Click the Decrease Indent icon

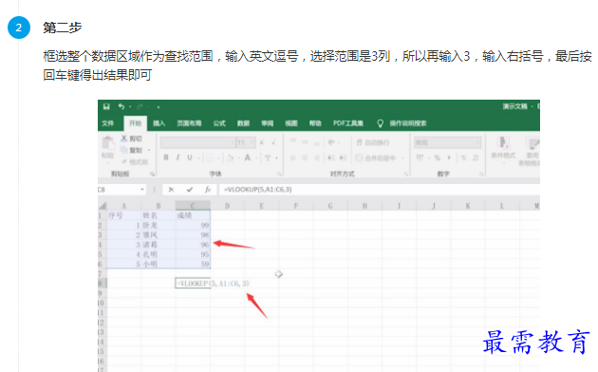(x=331, y=158)
